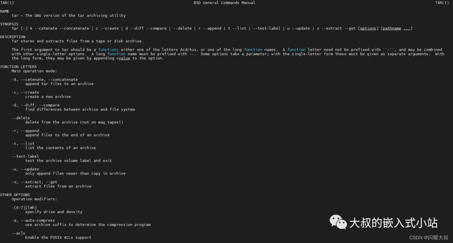Screen dimensions: 453x243
Task: Click the underlined '=value' text in description
Action: (x=123, y=58)
